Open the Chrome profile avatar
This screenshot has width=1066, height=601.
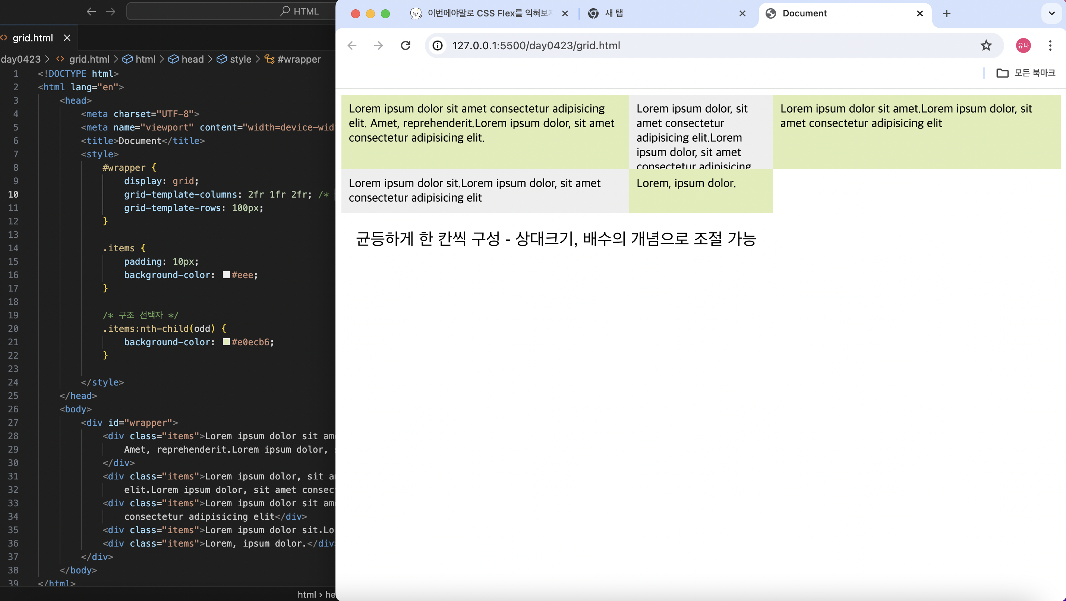[1023, 45]
